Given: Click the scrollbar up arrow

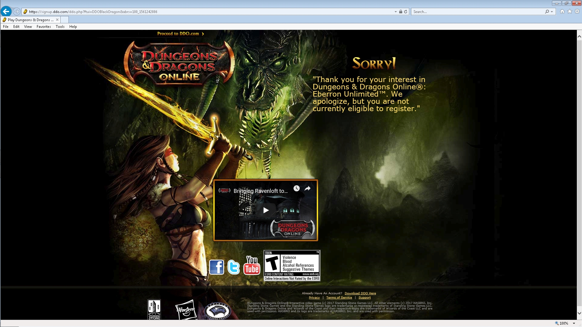Looking at the screenshot, I should point(579,36).
